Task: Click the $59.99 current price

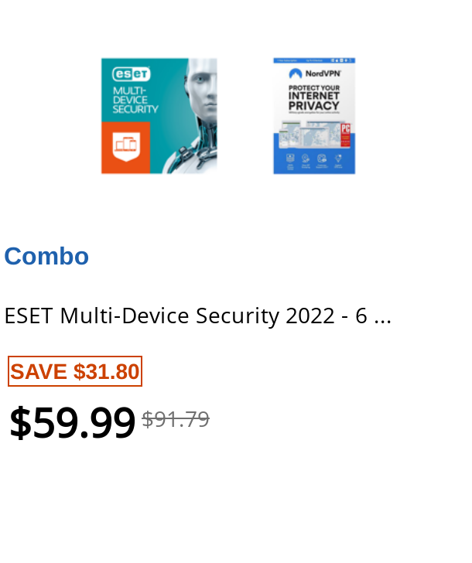Action: click(x=72, y=422)
